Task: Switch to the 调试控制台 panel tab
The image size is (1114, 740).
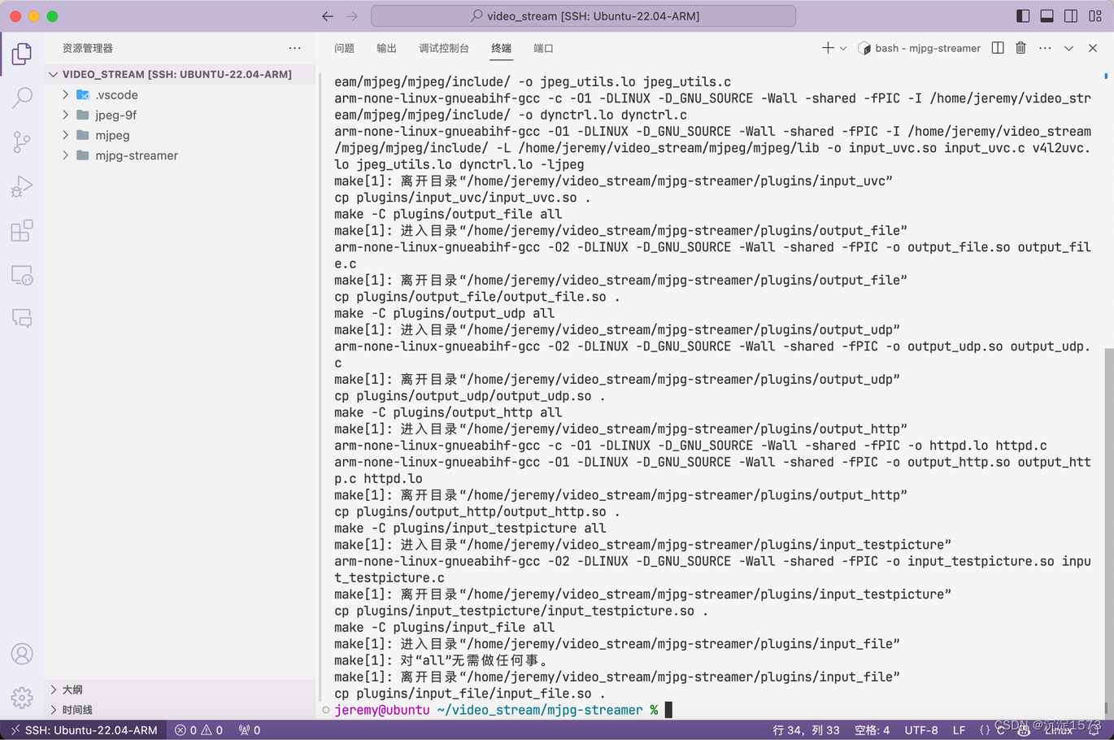Action: click(x=444, y=48)
